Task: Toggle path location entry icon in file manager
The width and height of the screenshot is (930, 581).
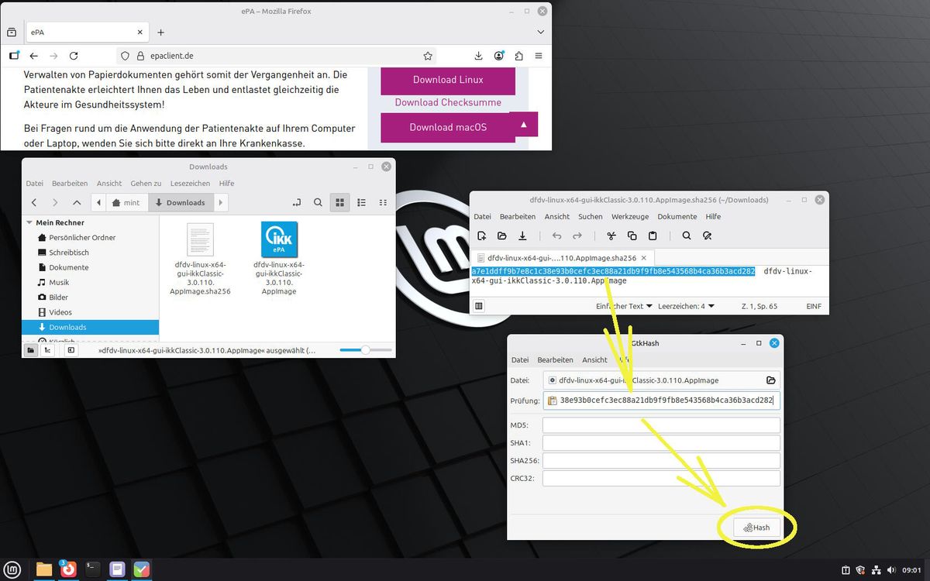Action: [296, 202]
